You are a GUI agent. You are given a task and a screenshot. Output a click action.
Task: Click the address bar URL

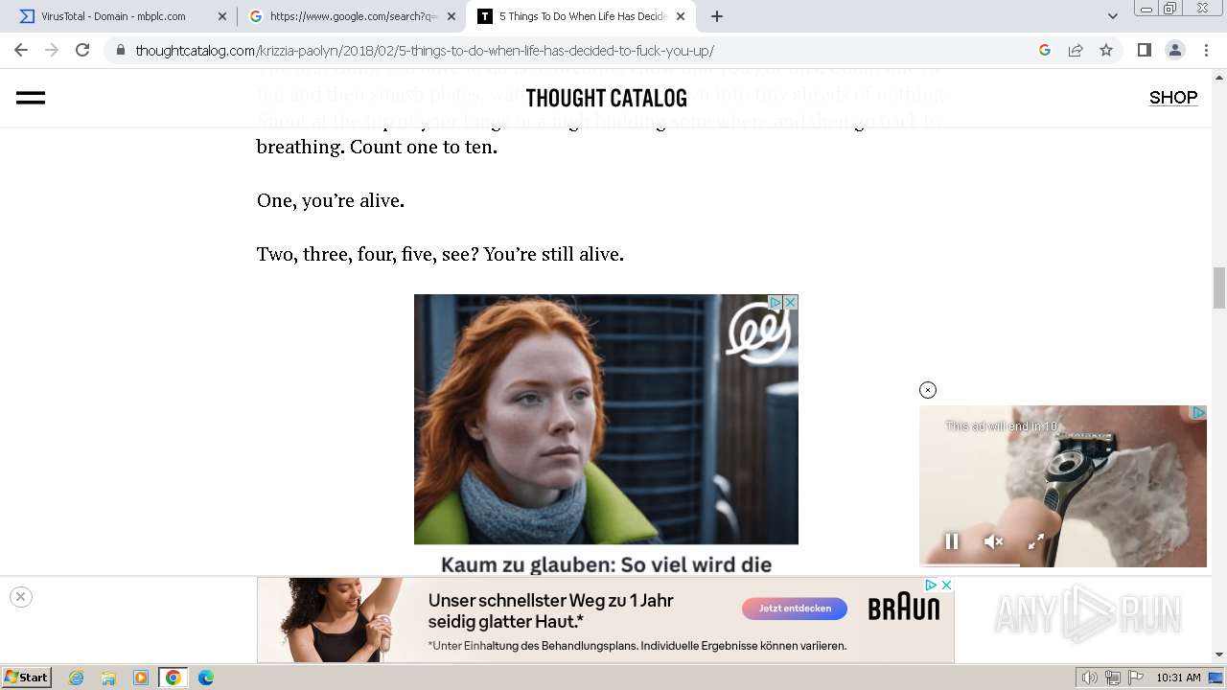[x=425, y=50]
